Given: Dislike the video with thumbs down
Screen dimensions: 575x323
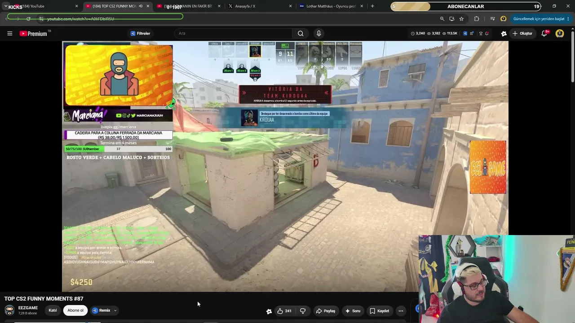Looking at the screenshot, I should tap(303, 311).
